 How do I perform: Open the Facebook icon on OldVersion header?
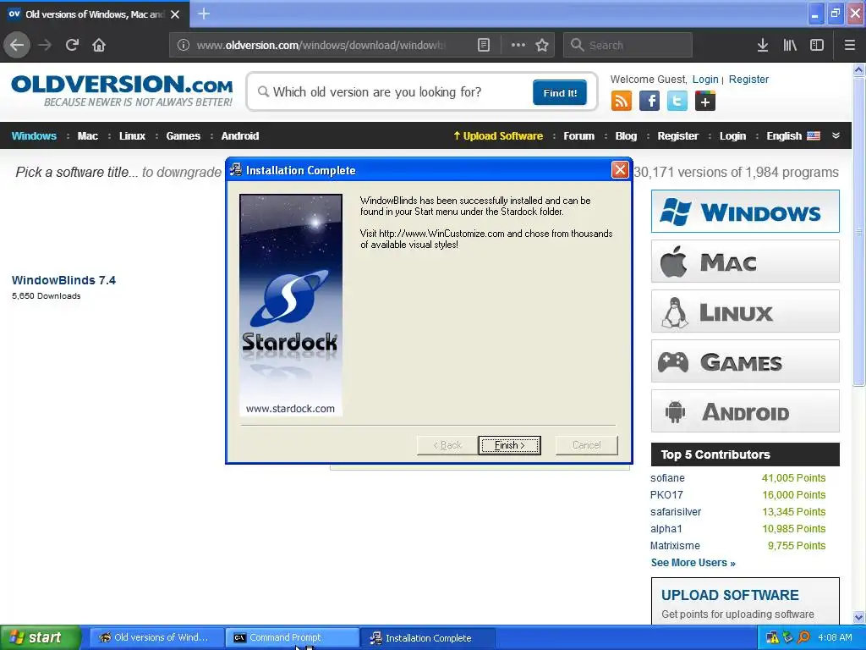click(x=649, y=102)
